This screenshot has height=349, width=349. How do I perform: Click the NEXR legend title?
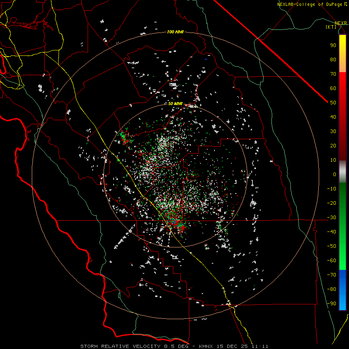click(341, 23)
